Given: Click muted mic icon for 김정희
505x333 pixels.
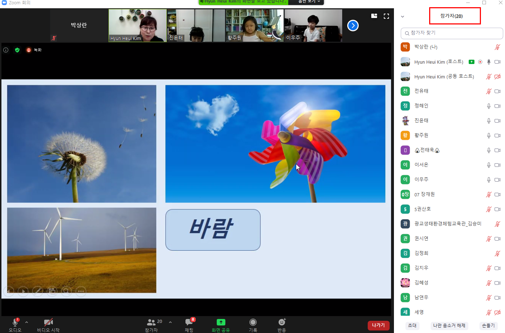Looking at the screenshot, I should pos(497,254).
